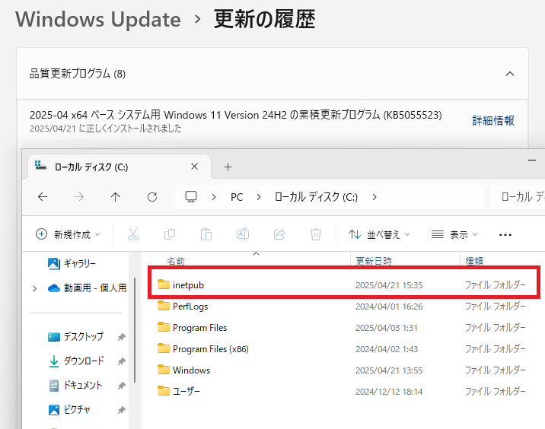
Task: Click ローカル ディスク (C:) breadcrumb in address bar
Action: 316,197
